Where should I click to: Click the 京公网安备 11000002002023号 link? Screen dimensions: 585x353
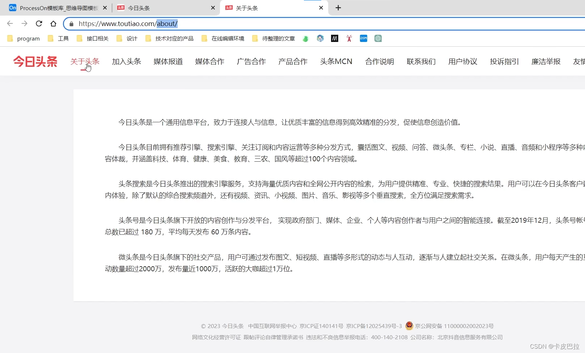tap(454, 326)
